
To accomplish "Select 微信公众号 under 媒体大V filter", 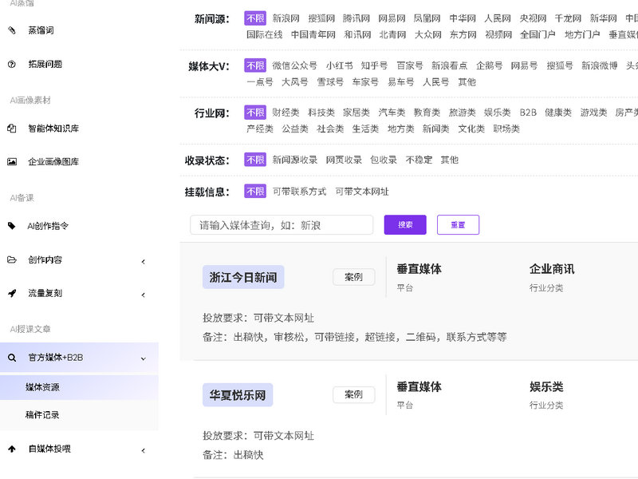I will coord(294,65).
